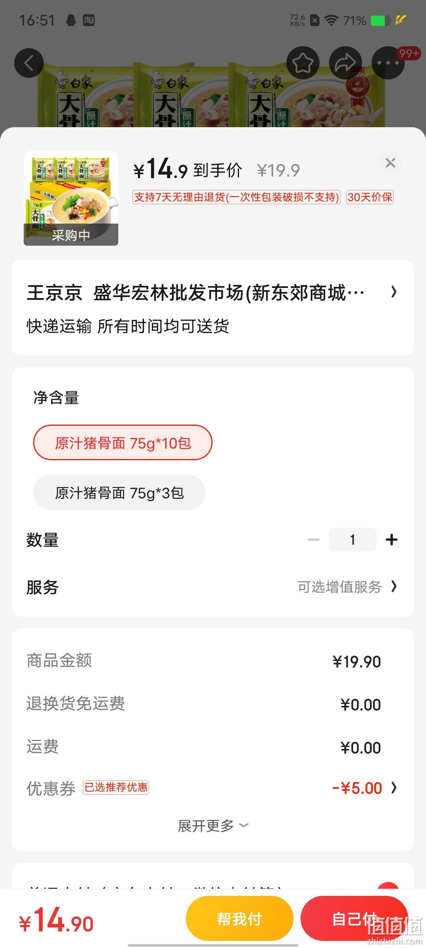Screen dimensions: 426x948
Task: Tap the product thumbnail image
Action: [x=71, y=198]
